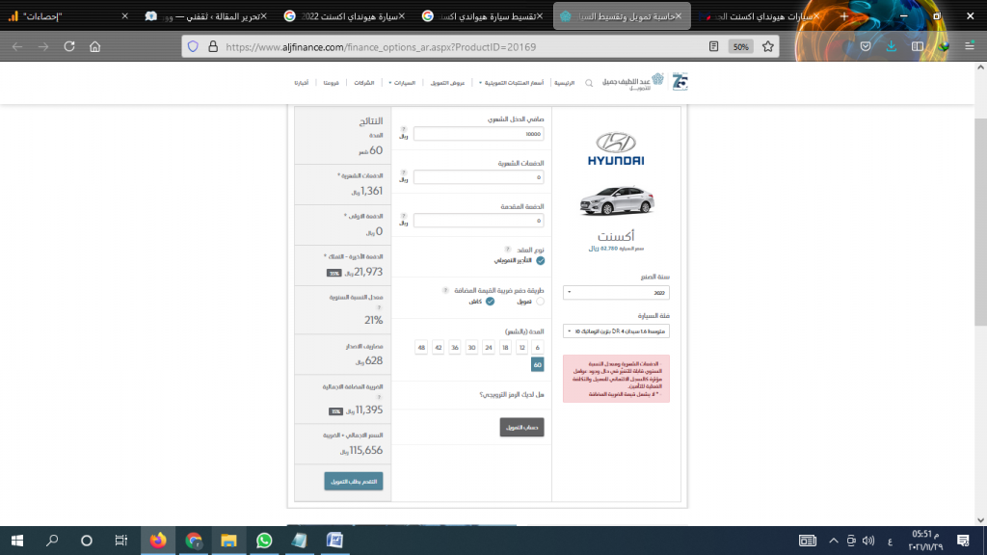Click help icon beside down payment field
Image resolution: width=987 pixels, height=555 pixels.
click(404, 216)
